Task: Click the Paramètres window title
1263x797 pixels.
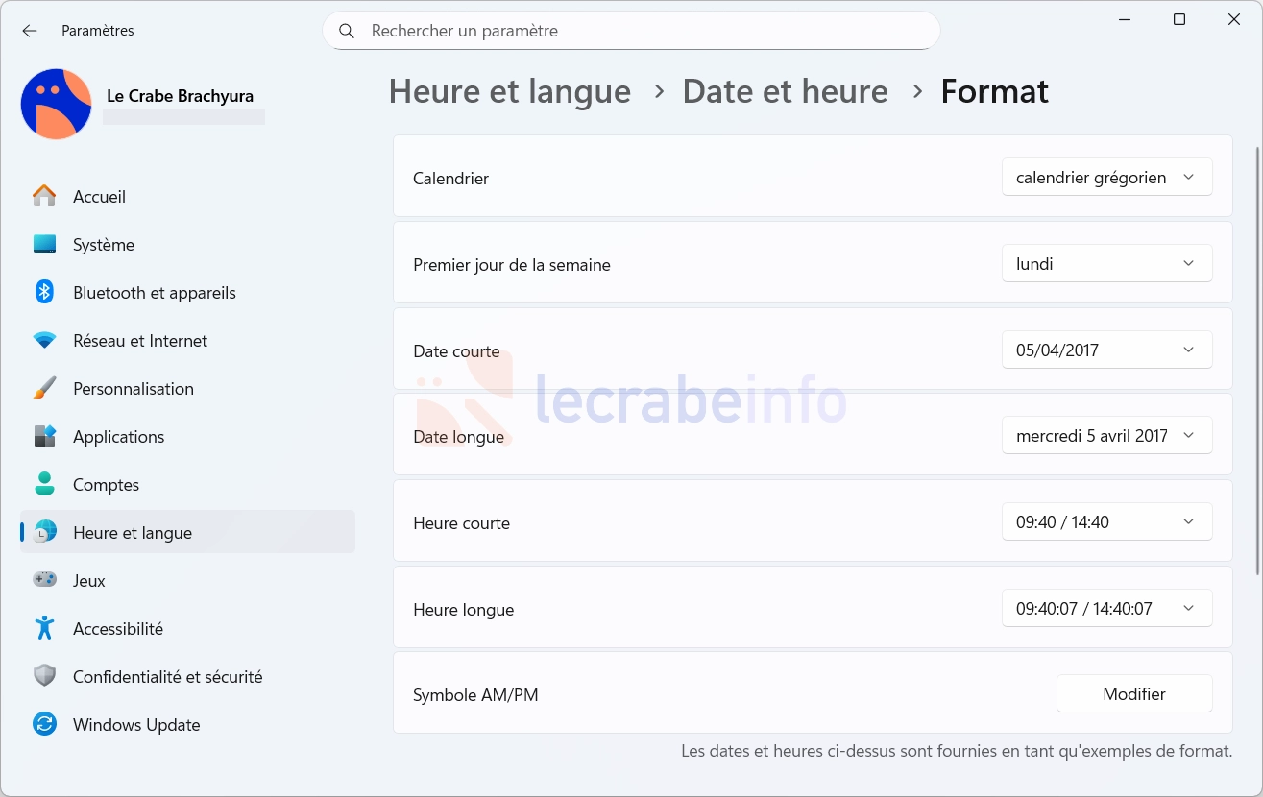Action: click(x=98, y=31)
